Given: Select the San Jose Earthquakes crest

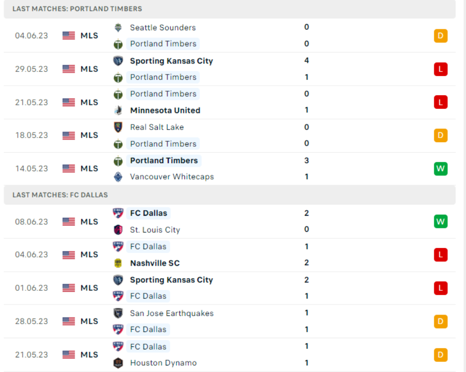Looking at the screenshot, I should [118, 313].
